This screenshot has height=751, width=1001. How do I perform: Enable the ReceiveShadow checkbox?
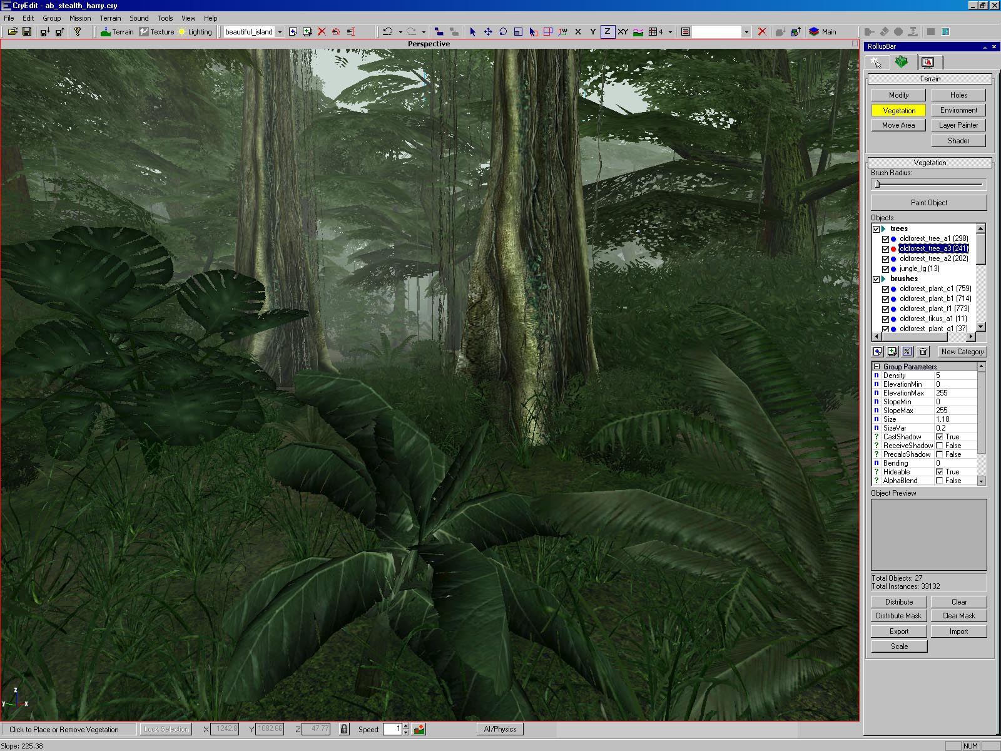[x=940, y=446]
